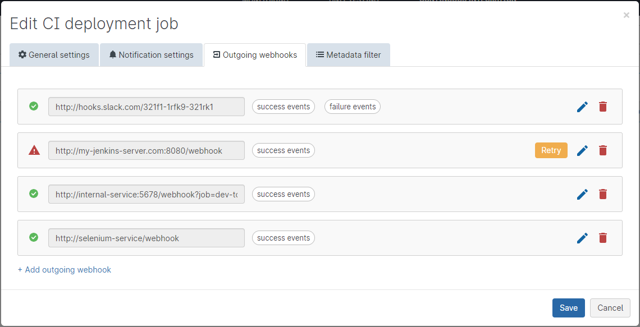Open the General settings tab
The width and height of the screenshot is (640, 327).
click(x=54, y=55)
